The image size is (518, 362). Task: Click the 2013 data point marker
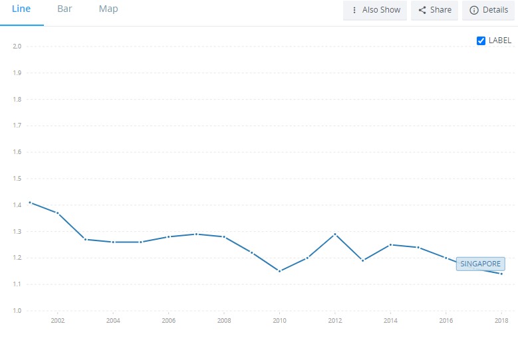[x=362, y=260]
